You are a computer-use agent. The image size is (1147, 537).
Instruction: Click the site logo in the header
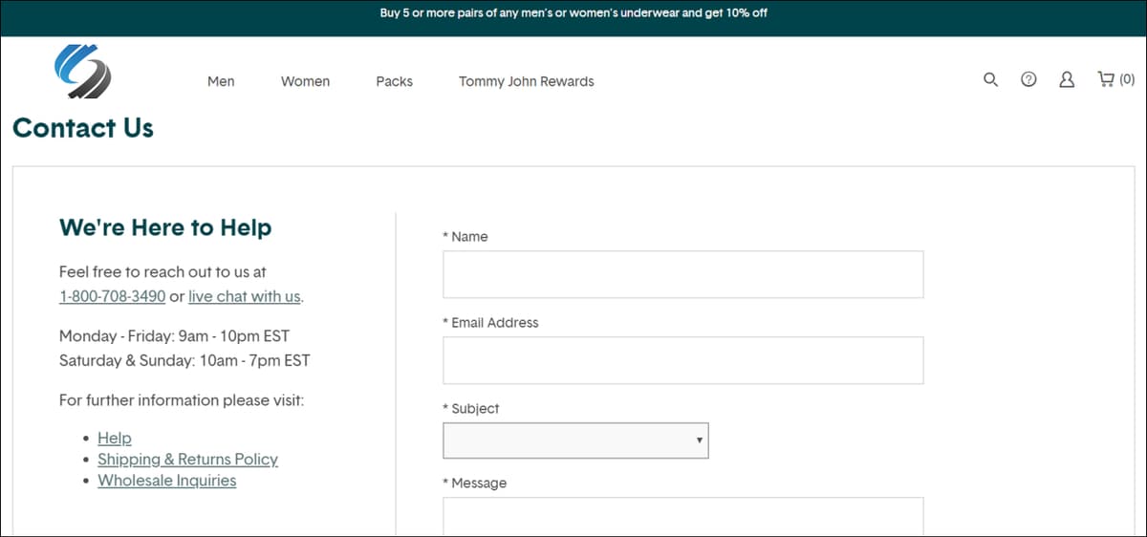click(83, 72)
